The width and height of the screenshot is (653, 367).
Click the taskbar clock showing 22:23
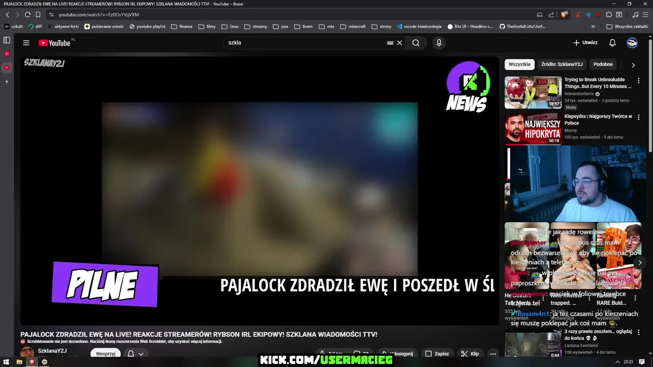[628, 362]
